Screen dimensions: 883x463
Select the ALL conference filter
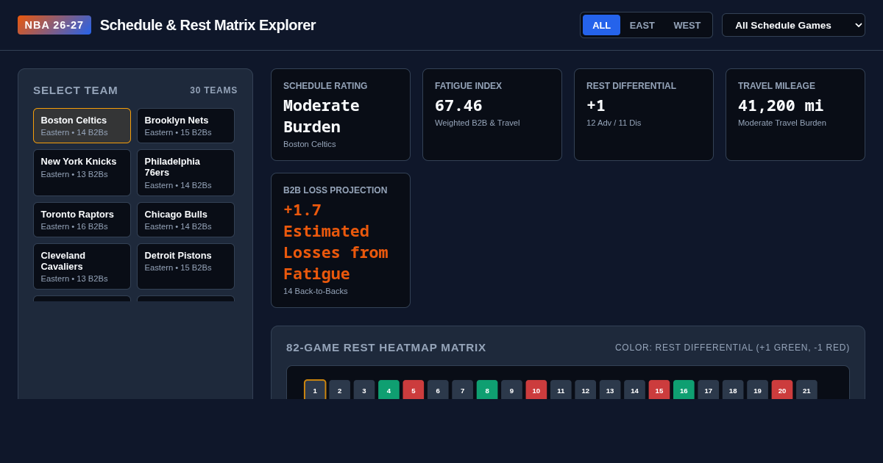(601, 25)
